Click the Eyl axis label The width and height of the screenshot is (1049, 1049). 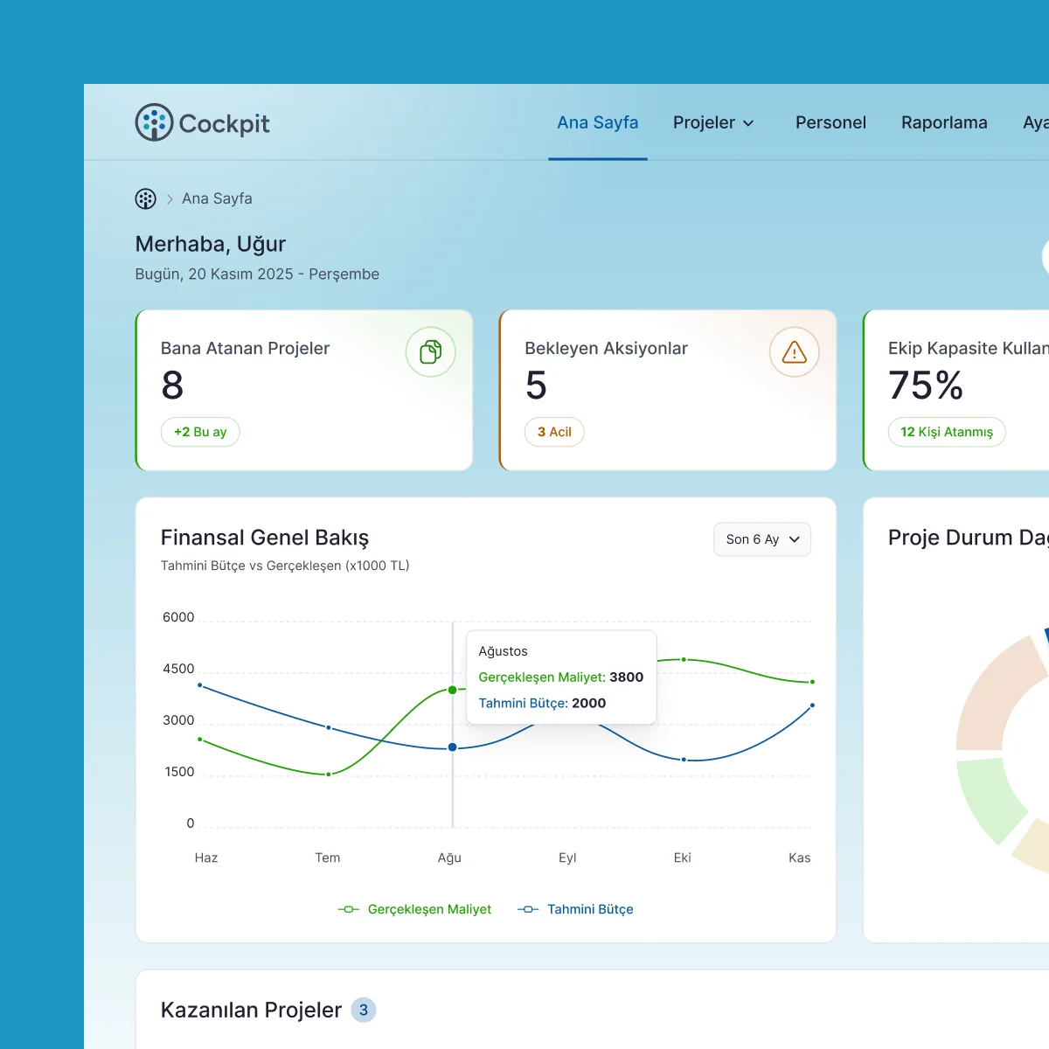(x=567, y=858)
